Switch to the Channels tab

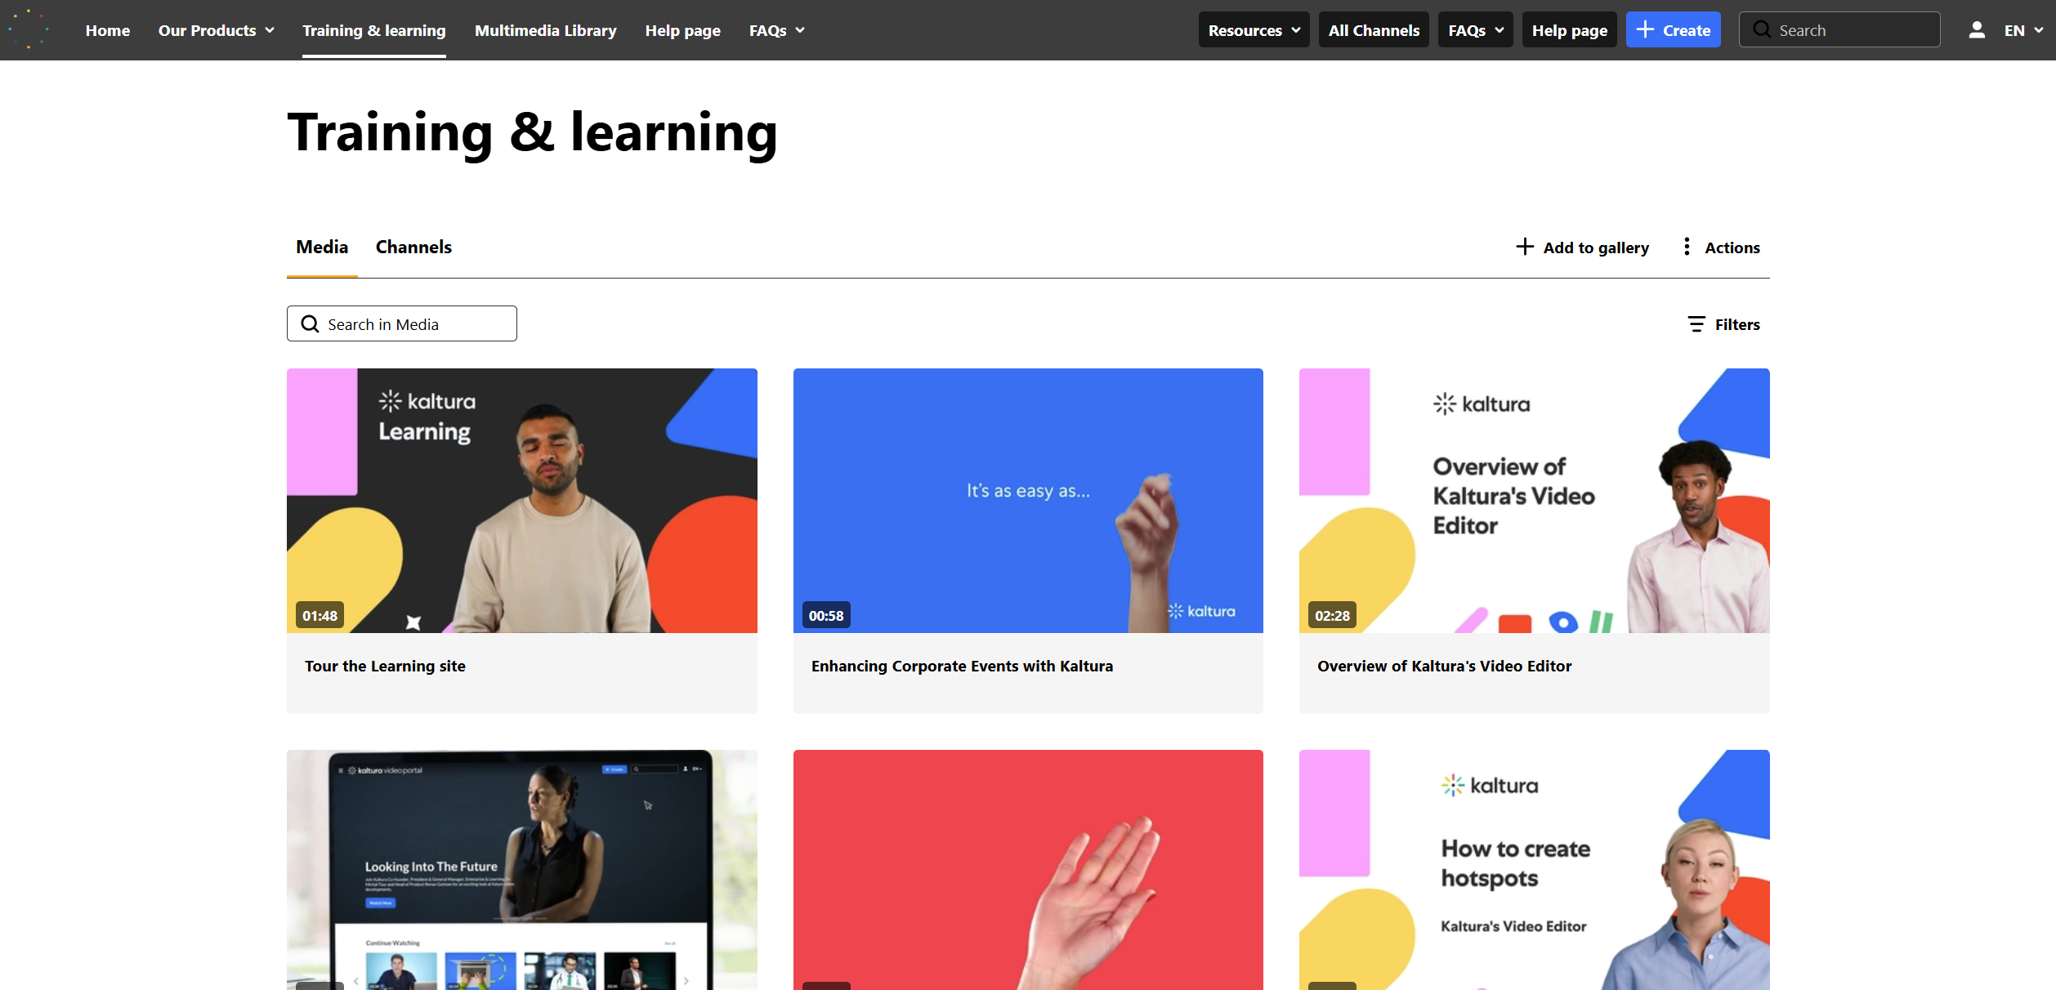pos(413,247)
